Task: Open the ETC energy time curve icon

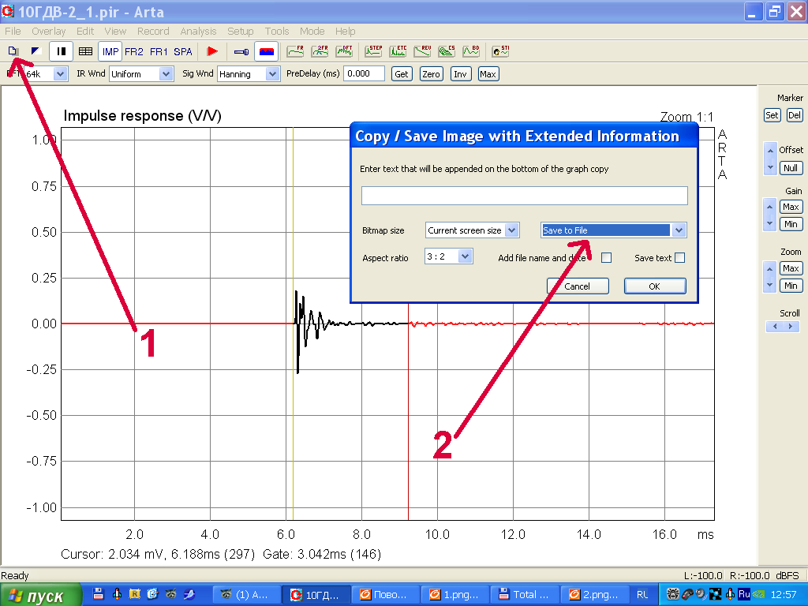Action: coord(398,51)
